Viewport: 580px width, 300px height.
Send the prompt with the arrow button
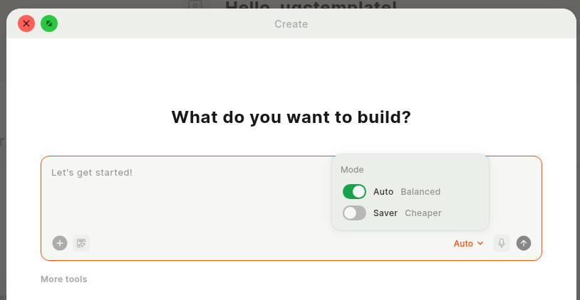[524, 243]
